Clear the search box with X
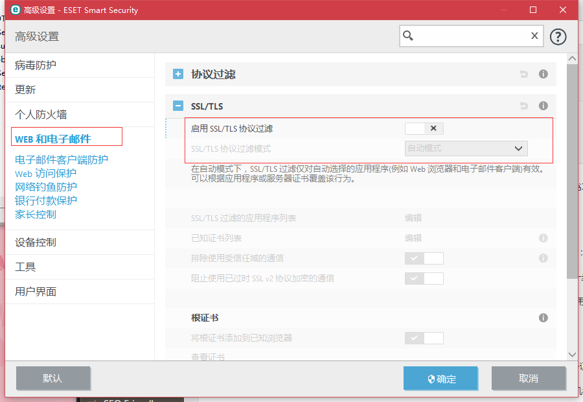This screenshot has width=583, height=402. [534, 36]
